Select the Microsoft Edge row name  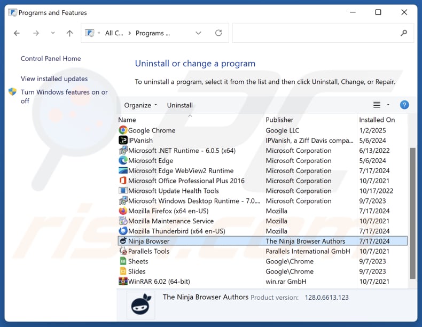151,160
